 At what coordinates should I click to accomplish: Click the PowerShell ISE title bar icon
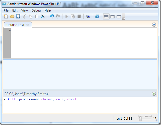[4, 4]
